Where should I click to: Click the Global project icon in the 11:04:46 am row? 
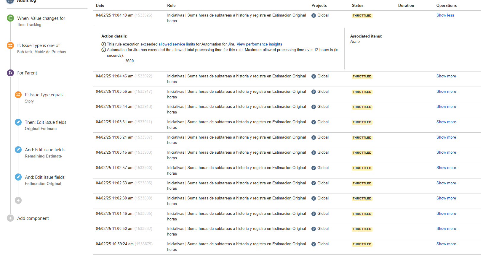pos(314,76)
